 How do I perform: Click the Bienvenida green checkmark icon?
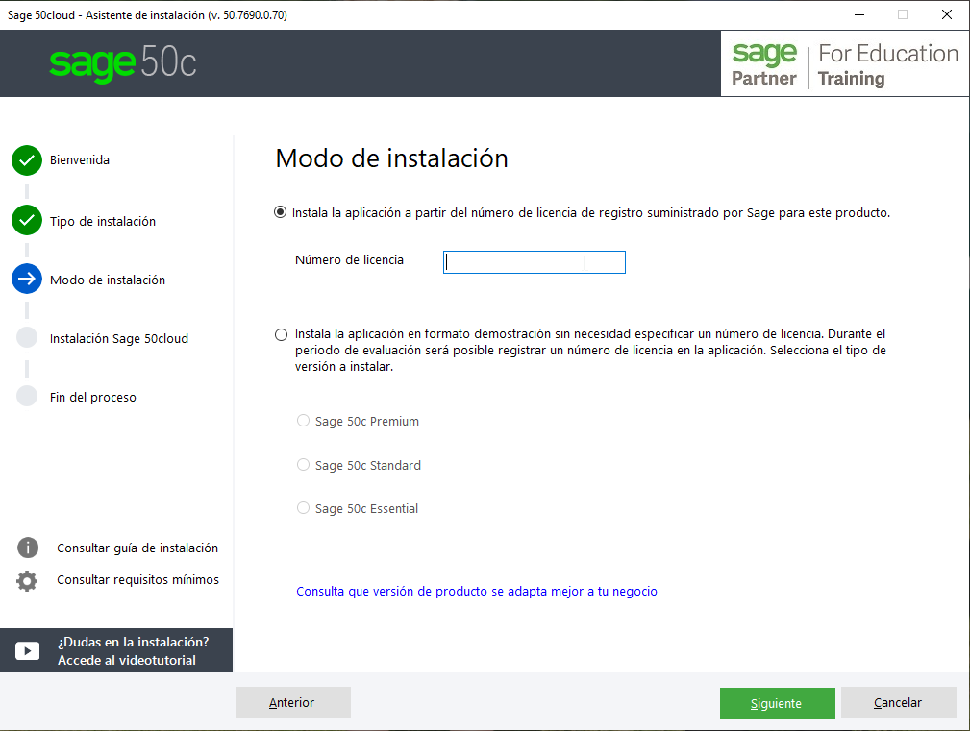tap(27, 160)
